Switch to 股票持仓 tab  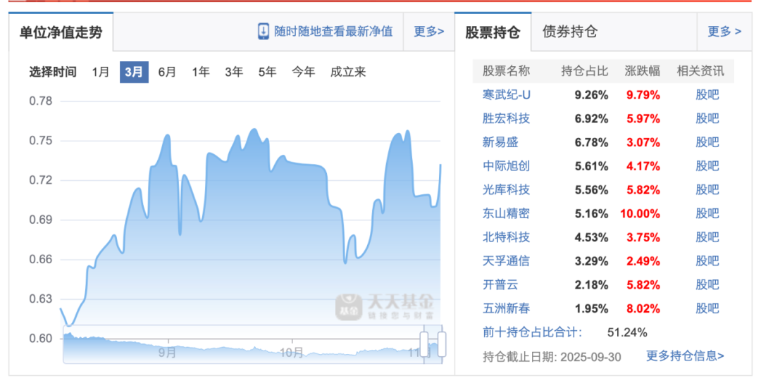click(493, 32)
